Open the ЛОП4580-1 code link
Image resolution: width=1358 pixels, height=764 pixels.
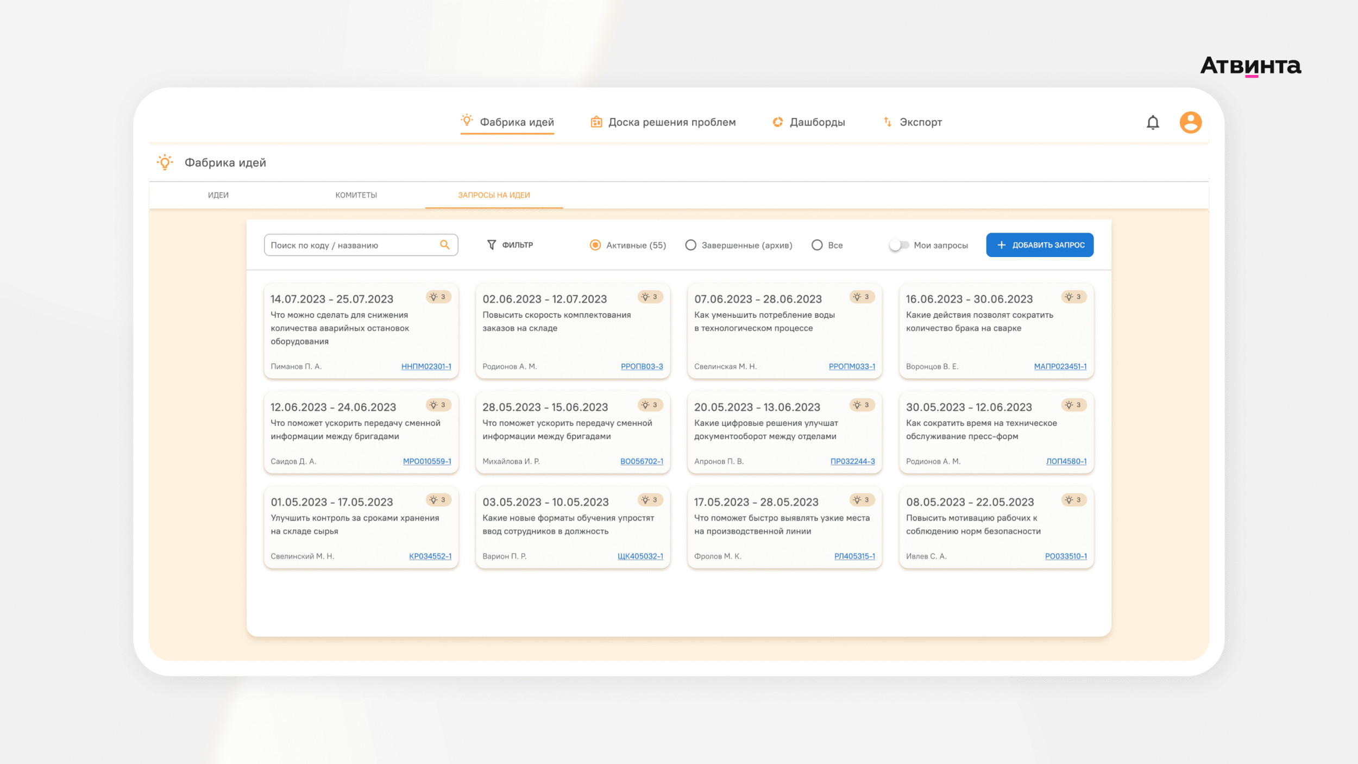pyautogui.click(x=1066, y=461)
